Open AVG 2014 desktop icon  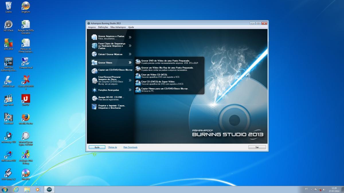[9, 43]
